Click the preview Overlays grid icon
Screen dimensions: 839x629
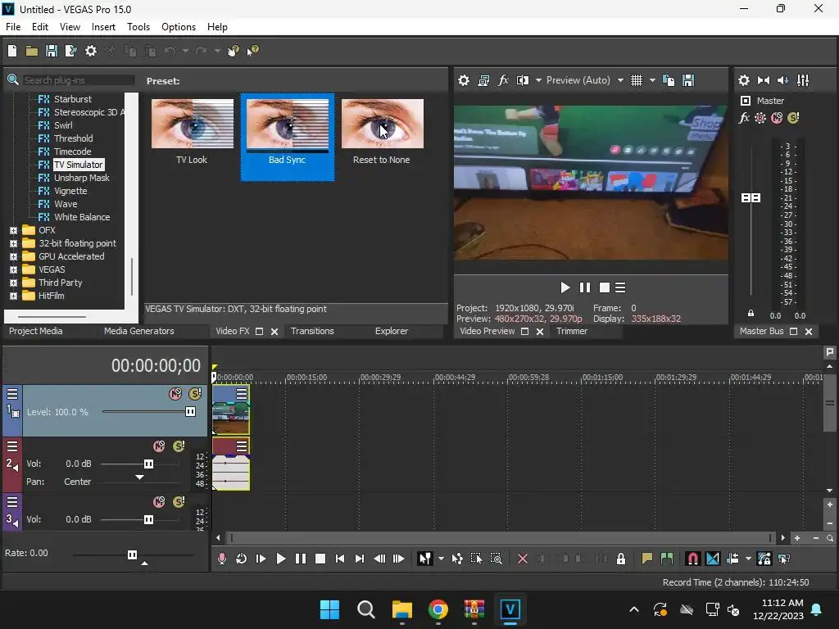[x=636, y=80]
